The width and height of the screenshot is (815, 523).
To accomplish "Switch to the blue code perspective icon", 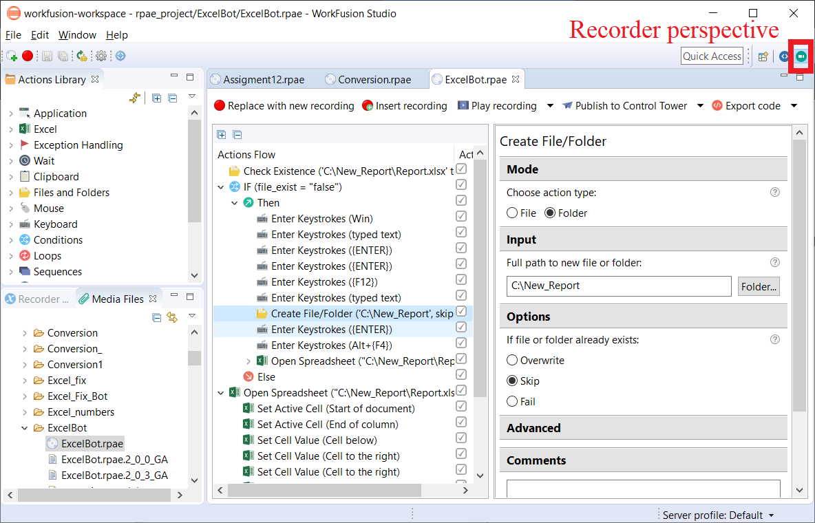I will click(x=784, y=56).
